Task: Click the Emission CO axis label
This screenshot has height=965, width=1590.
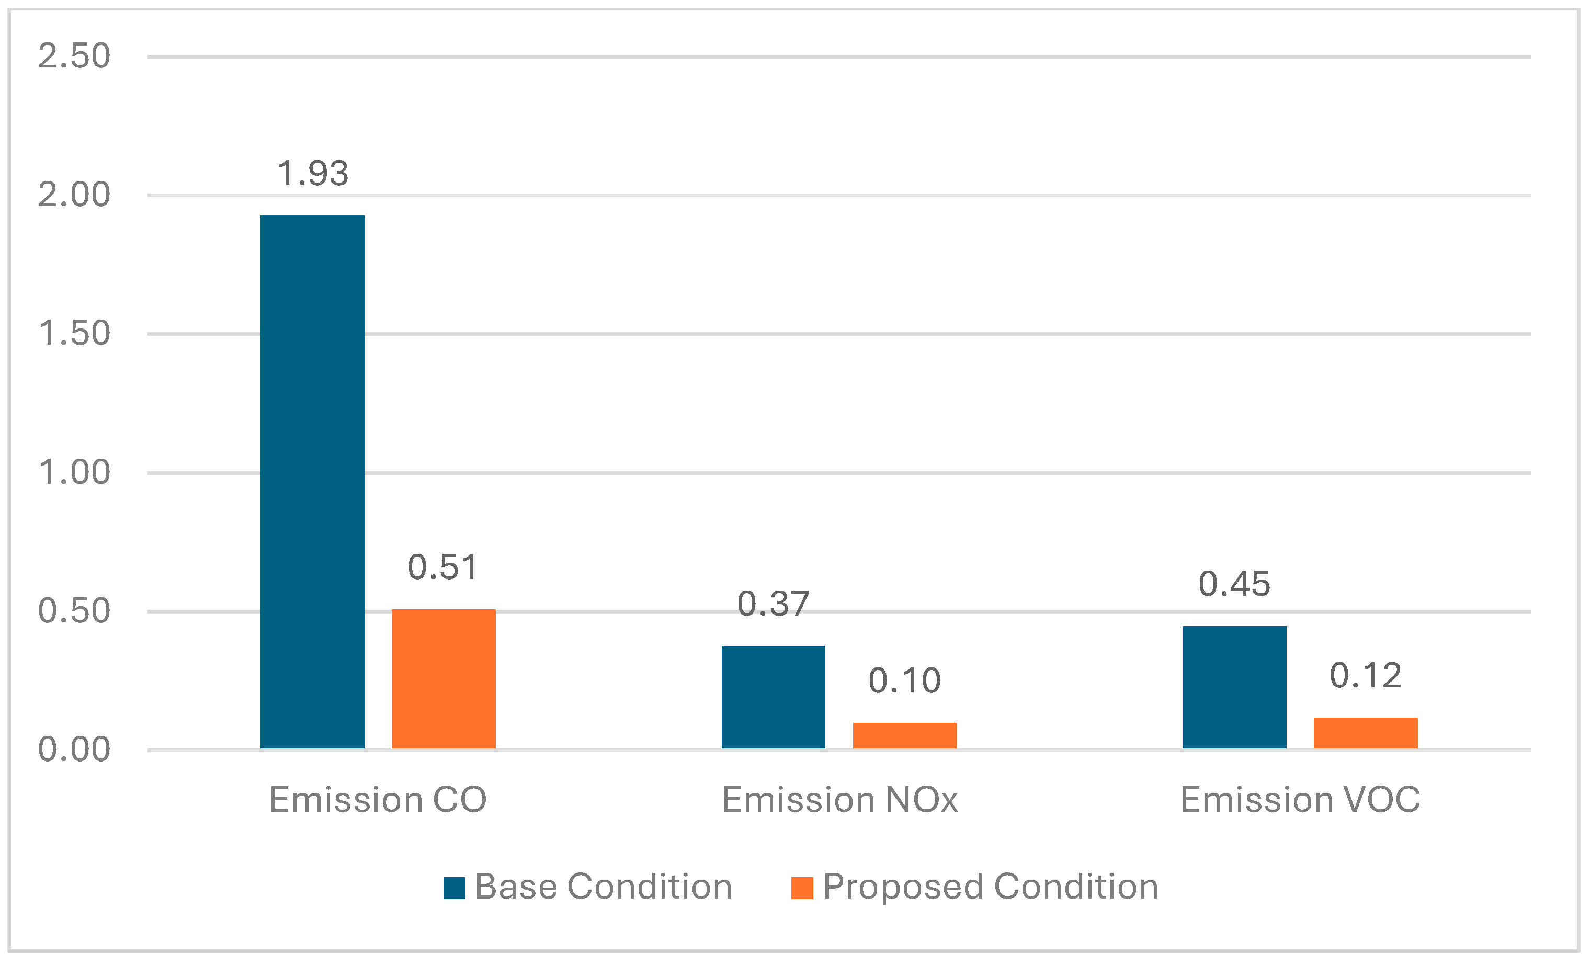Action: coord(378,800)
